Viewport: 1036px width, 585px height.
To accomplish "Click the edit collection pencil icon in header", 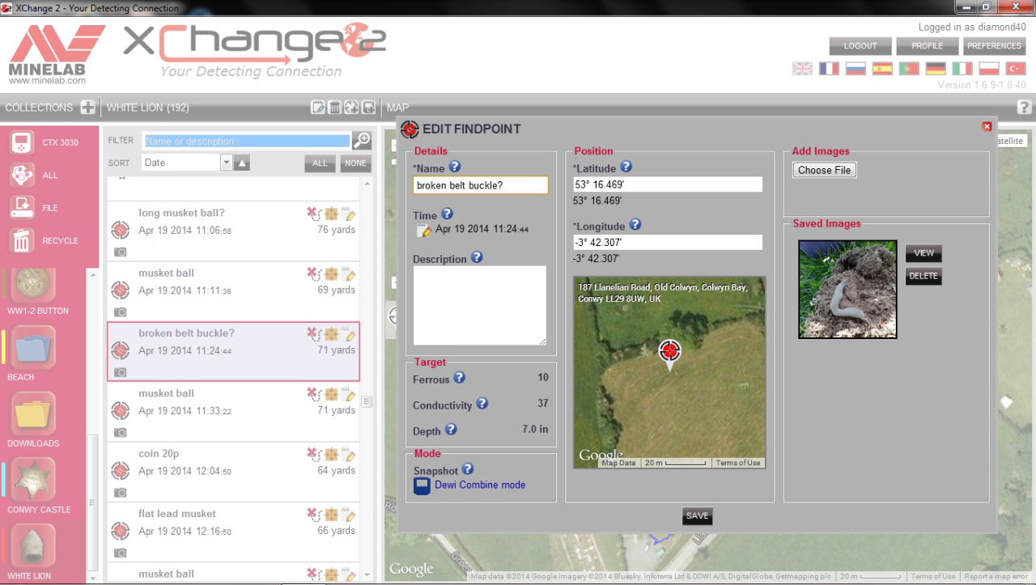I will tap(319, 107).
